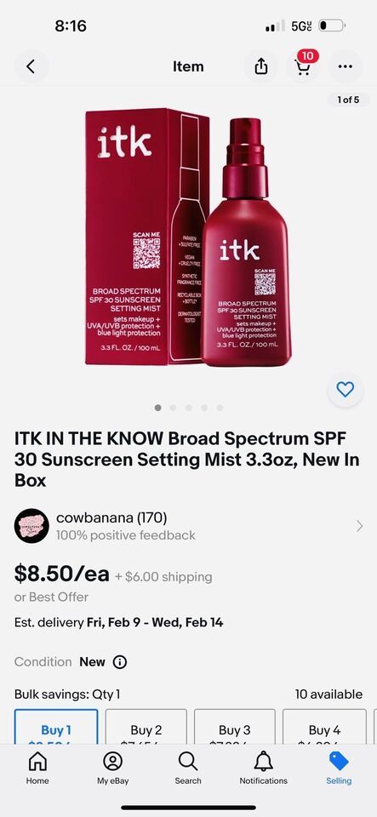This screenshot has height=817, width=377.
Task: Open the three-dot more options menu
Action: coord(346,66)
